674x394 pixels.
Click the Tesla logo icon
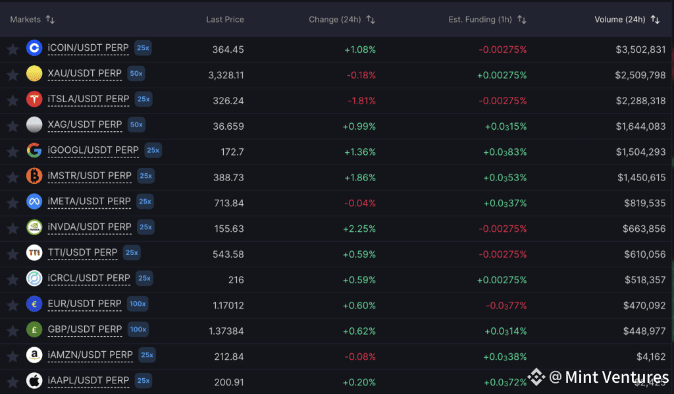click(x=34, y=99)
